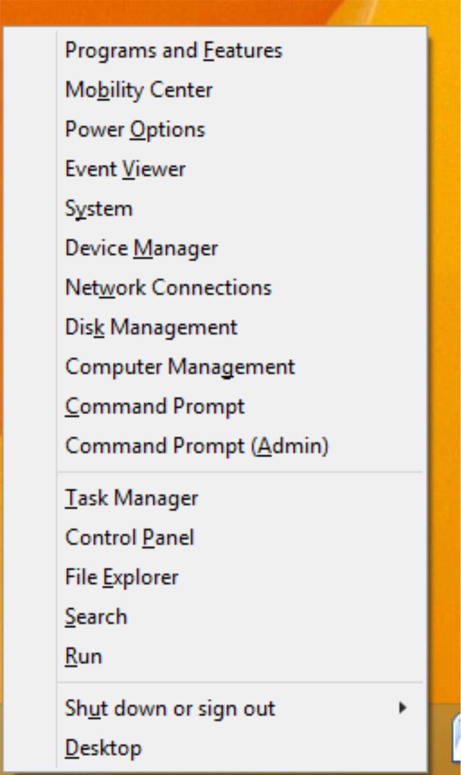Viewport: 461px width, 775px height.
Task: Select Desktop at the menu bottom
Action: click(103, 748)
